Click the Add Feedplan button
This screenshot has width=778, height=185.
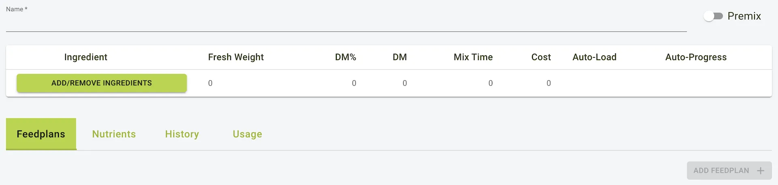(721, 170)
